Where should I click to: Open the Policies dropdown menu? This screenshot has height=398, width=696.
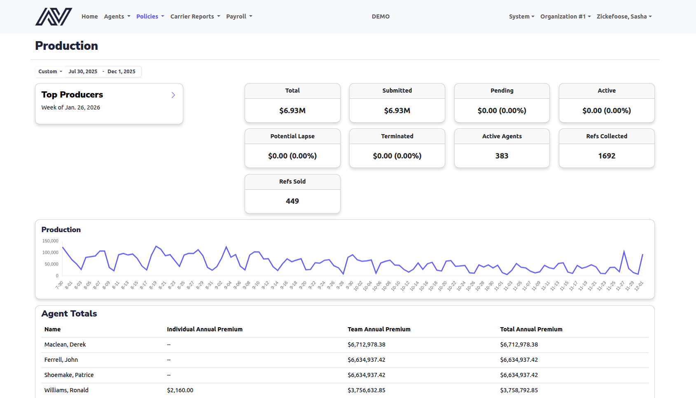click(150, 16)
